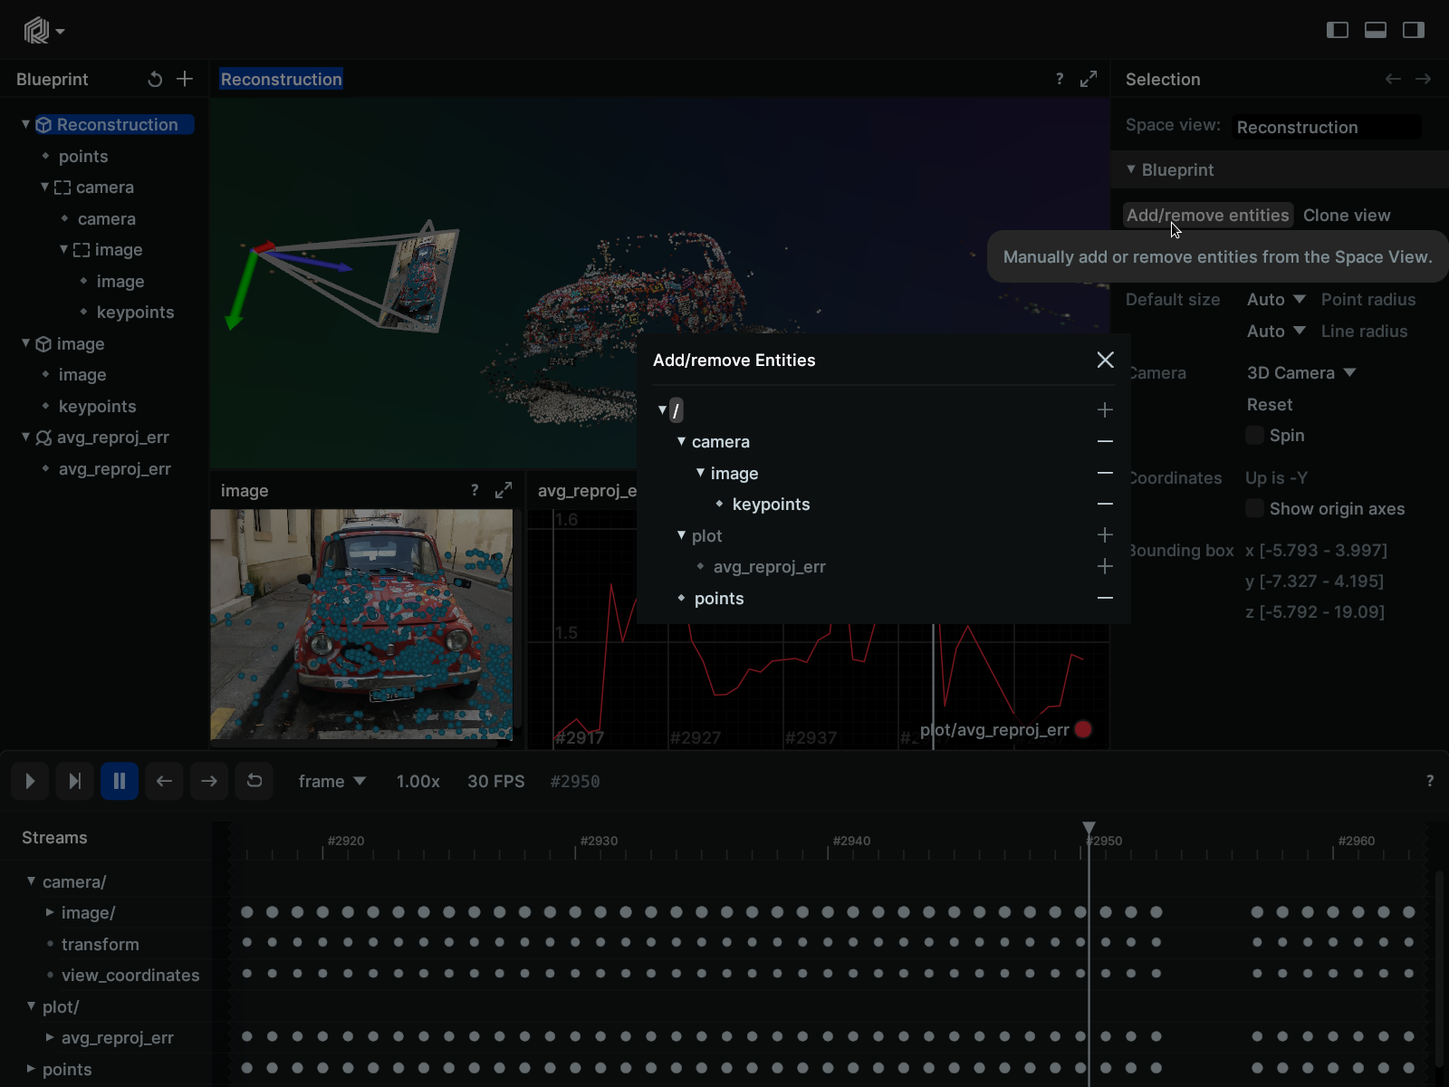
Task: Remove keypoints entity with minus icon
Action: [1105, 504]
